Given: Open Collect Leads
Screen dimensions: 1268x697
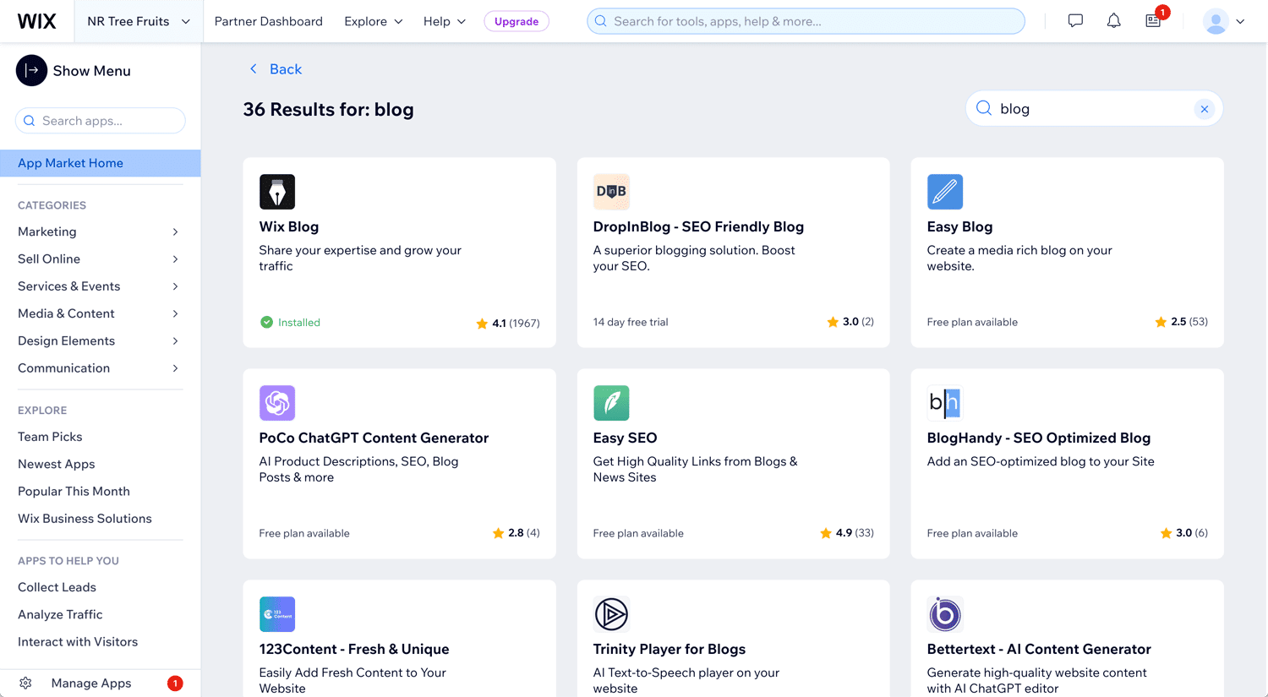Looking at the screenshot, I should point(57,587).
